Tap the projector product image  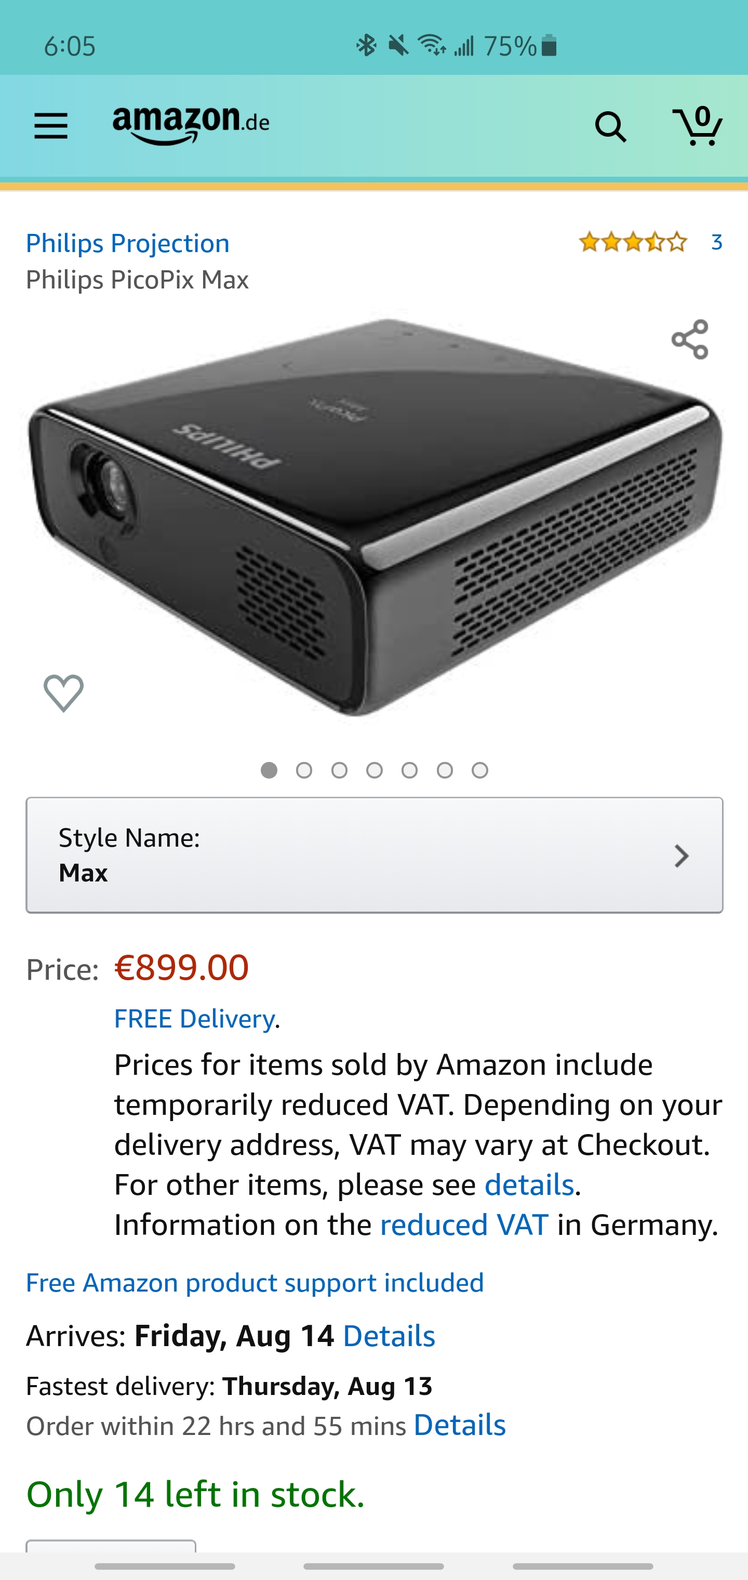coord(374,518)
